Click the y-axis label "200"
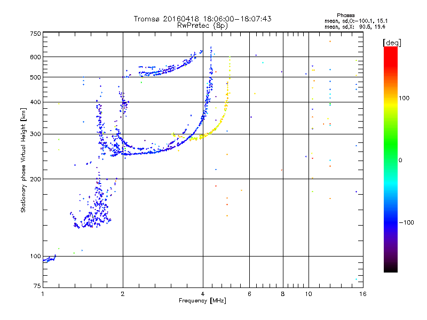 [35, 179]
